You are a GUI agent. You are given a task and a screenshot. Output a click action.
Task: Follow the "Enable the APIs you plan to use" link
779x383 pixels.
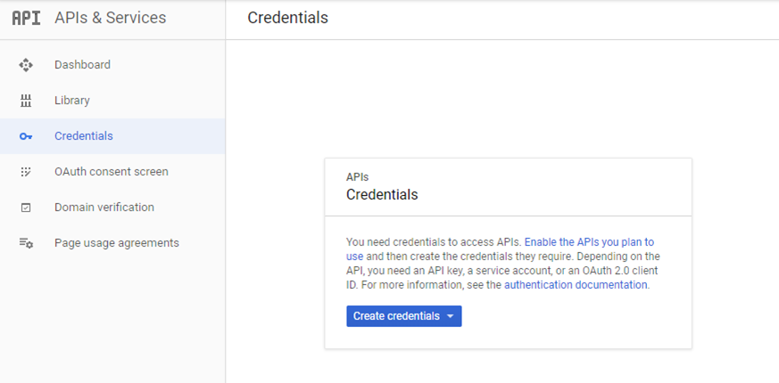pyautogui.click(x=589, y=242)
